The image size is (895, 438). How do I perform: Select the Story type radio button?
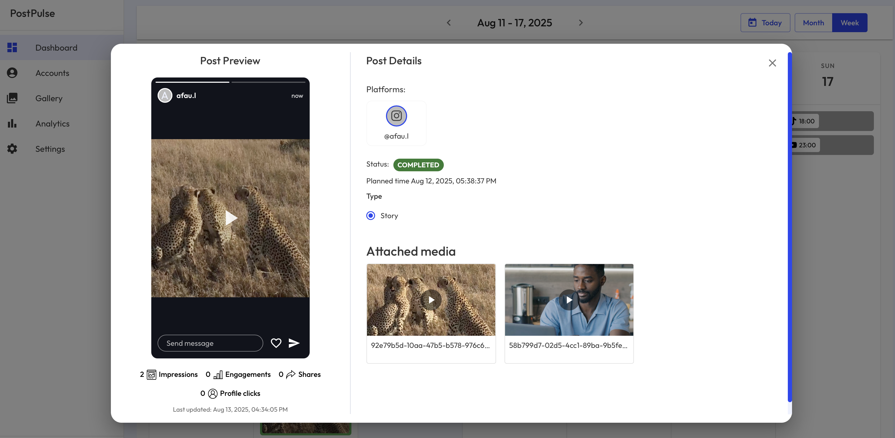coord(371,216)
